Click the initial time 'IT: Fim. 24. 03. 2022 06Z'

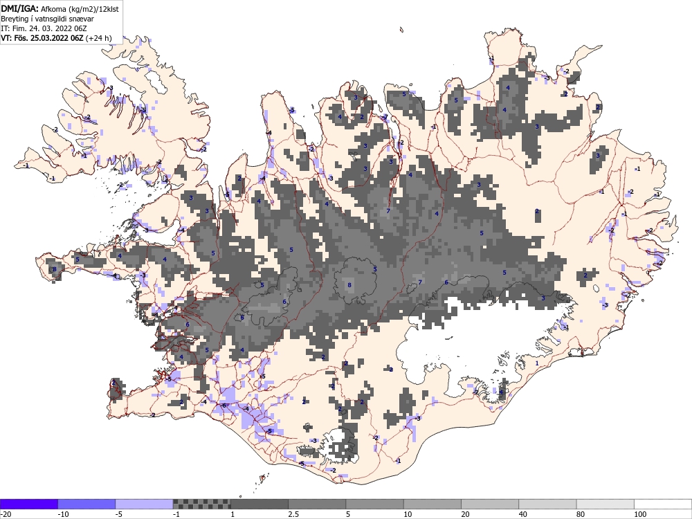pos(44,28)
